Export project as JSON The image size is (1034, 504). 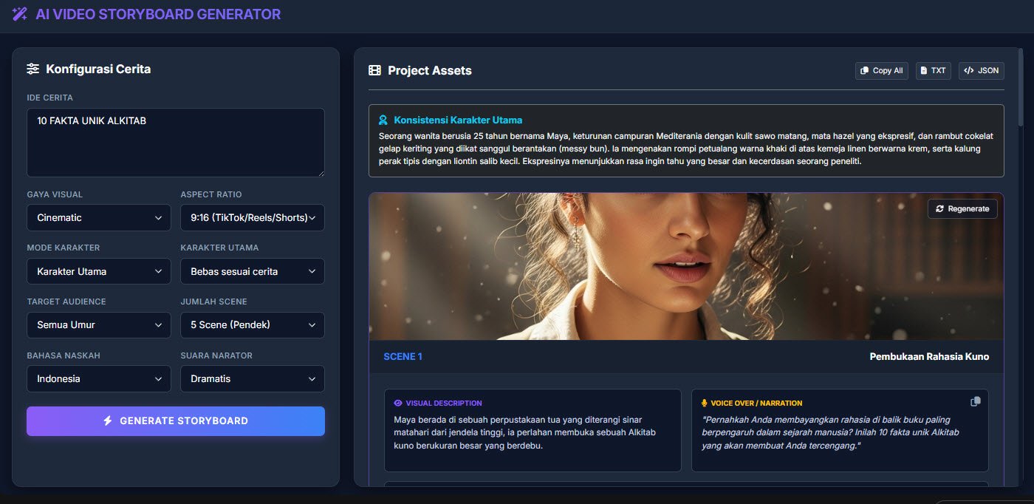tap(982, 71)
